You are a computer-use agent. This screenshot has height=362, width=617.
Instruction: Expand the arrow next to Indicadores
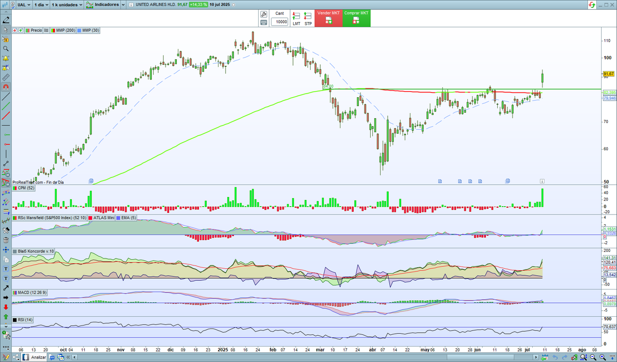(x=123, y=5)
